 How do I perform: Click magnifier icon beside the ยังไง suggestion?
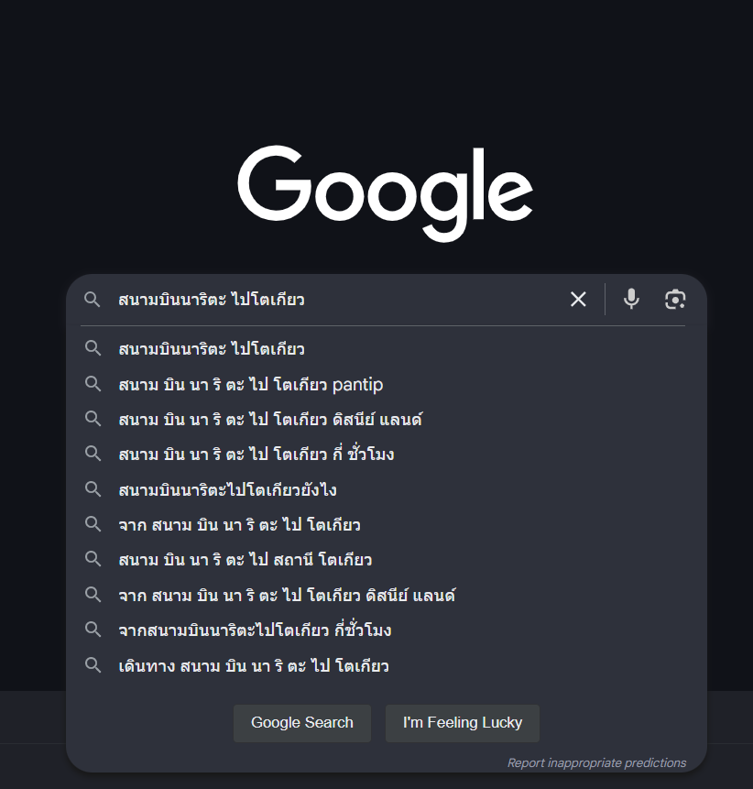pos(93,489)
